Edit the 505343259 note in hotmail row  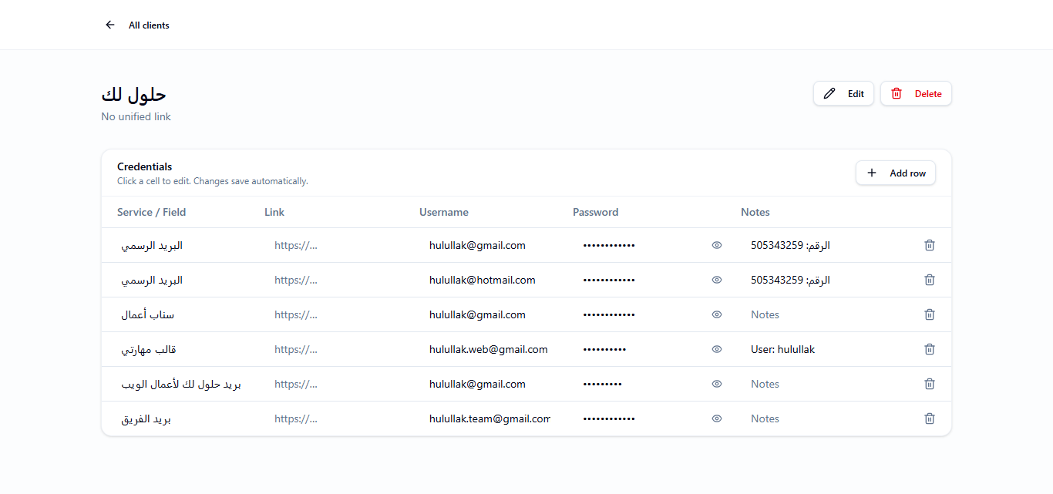point(825,280)
